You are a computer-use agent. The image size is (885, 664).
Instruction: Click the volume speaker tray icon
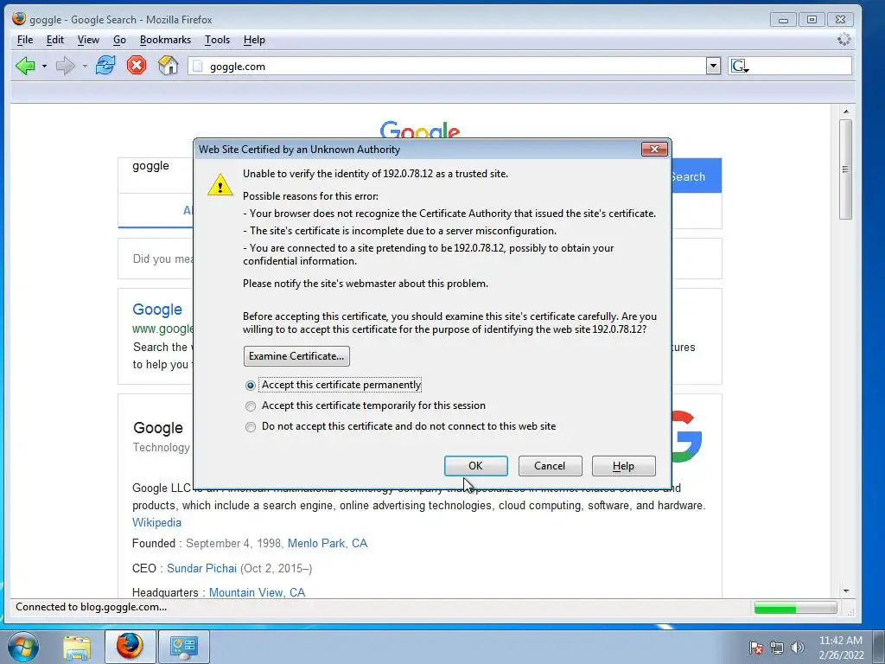click(x=797, y=647)
